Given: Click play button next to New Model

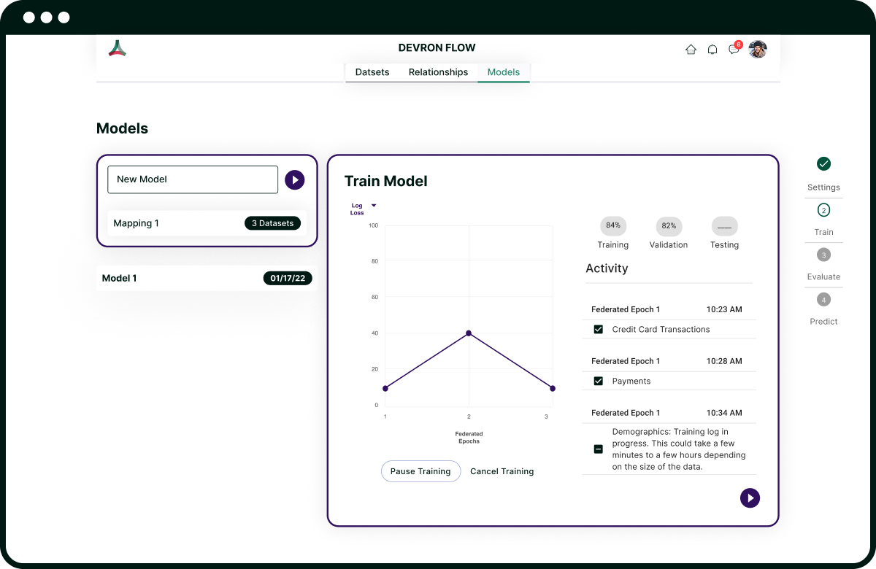Looking at the screenshot, I should tap(295, 179).
